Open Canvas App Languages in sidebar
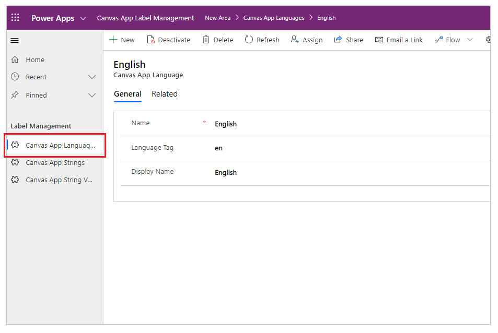This screenshot has height=333, width=498. (55, 145)
